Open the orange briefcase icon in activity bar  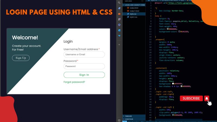[119, 14]
